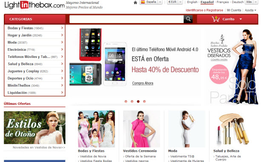Viewport: 264px width, 162px height.
Task: Expand the Liquidación category arrow
Action: click(x=62, y=93)
